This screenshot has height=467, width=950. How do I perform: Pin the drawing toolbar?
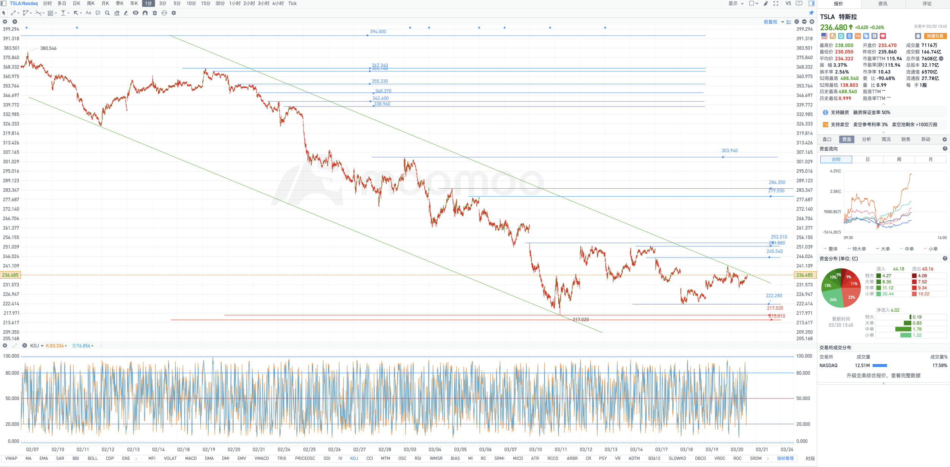click(x=812, y=13)
